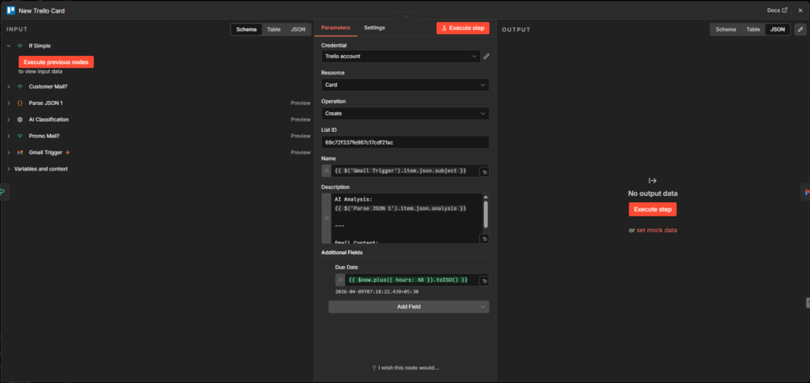
Task: Open the Settings tab
Action: coord(374,28)
